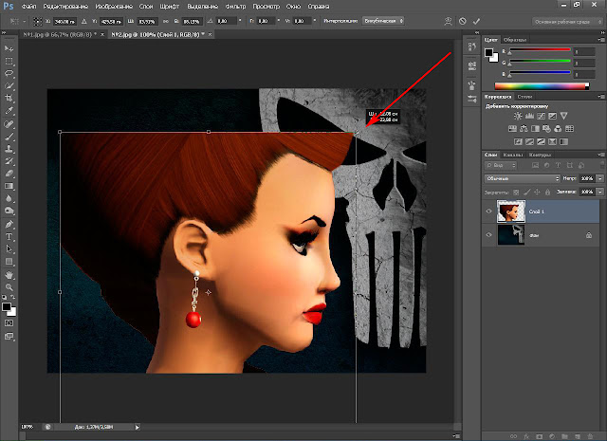The image size is (607, 441).
Task: Select the Eraser tool
Action: click(x=9, y=174)
